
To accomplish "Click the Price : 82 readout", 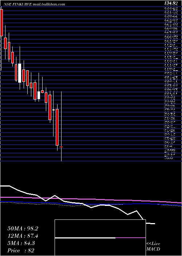I will pos(21,251).
